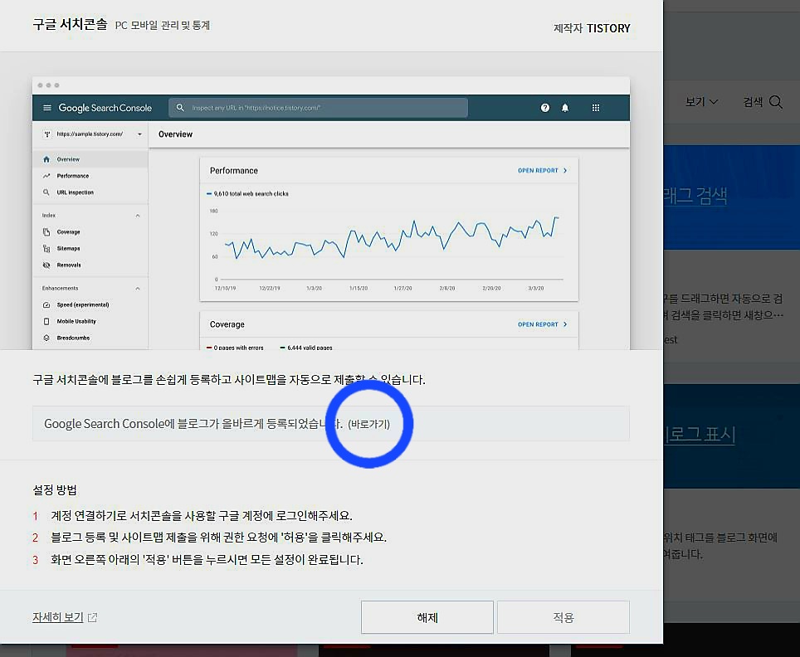Click the external link icon beside 자세히 보기
The image size is (800, 657).
[x=92, y=618]
